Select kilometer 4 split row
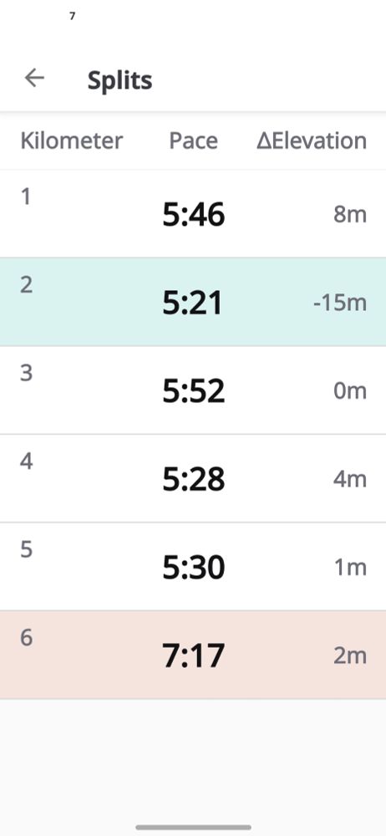The height and width of the screenshot is (836, 386). coord(193,478)
